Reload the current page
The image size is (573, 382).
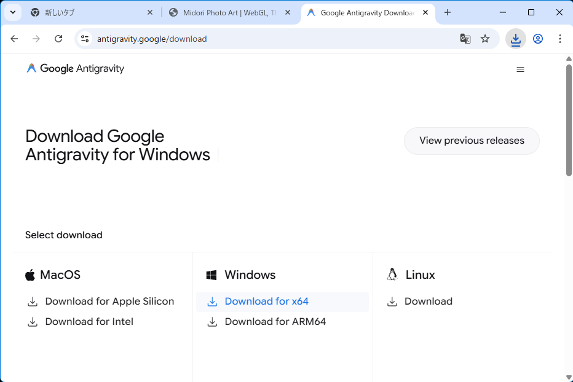(x=58, y=39)
